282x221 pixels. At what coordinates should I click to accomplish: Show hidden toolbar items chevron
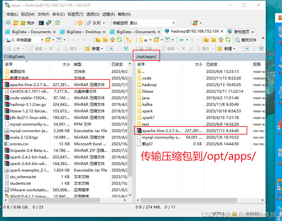coord(263,38)
